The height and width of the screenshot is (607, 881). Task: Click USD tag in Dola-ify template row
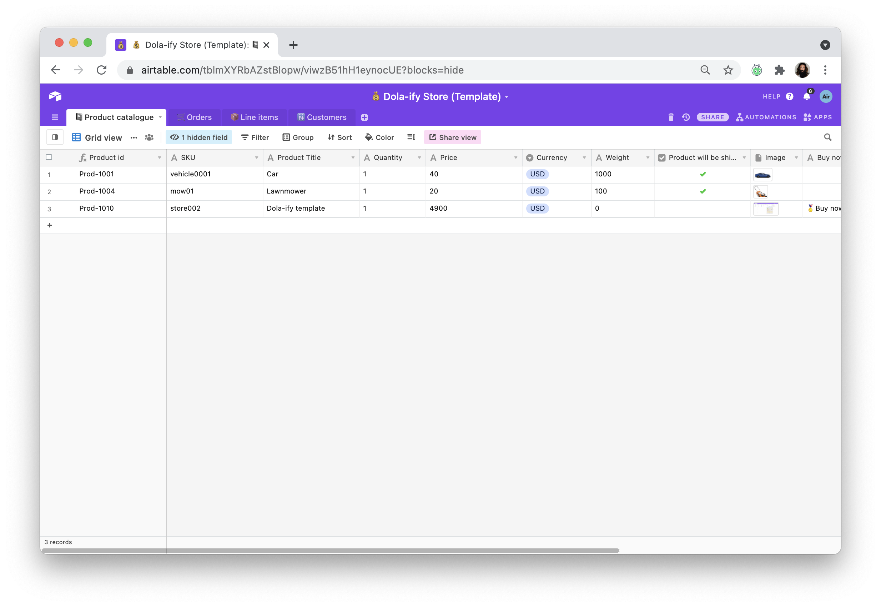pos(537,209)
